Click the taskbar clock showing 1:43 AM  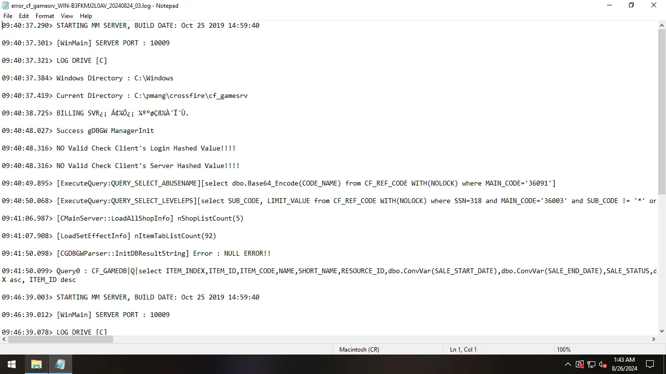click(624, 364)
